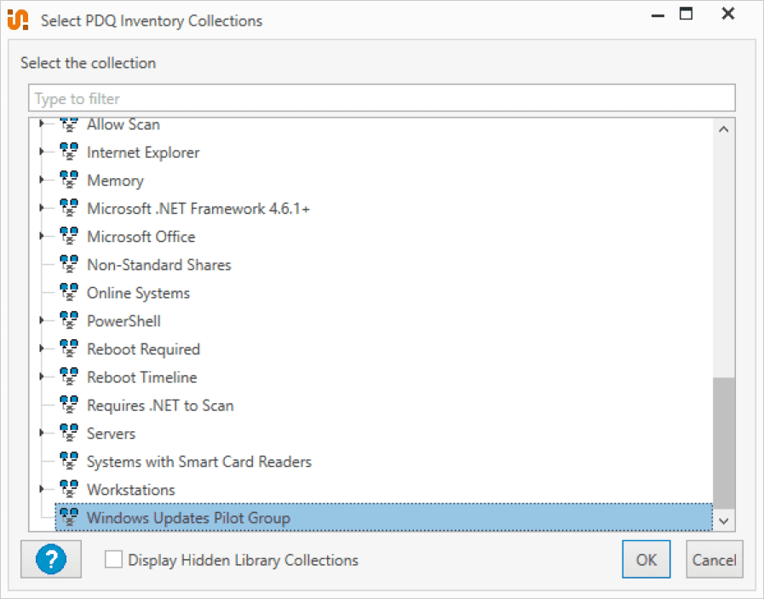Screen dimensions: 764x599
Task: Expand the Internet Explorer collection
Action: (42, 152)
